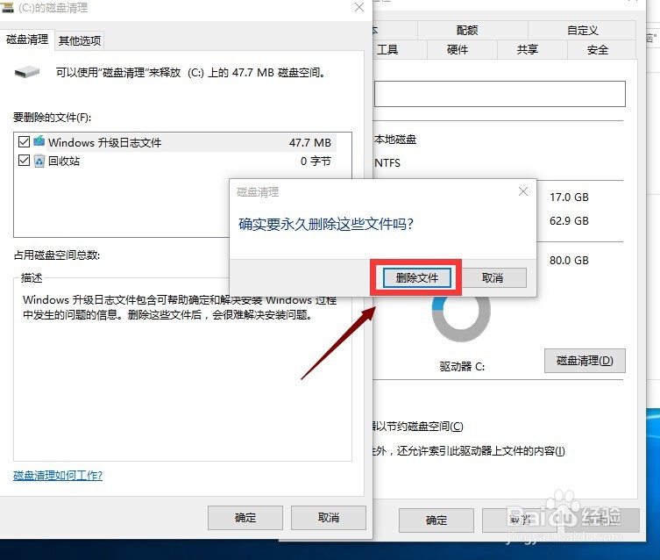Image resolution: width=660 pixels, height=560 pixels.
Task: Confirm with 删除文件 button
Action: click(416, 277)
